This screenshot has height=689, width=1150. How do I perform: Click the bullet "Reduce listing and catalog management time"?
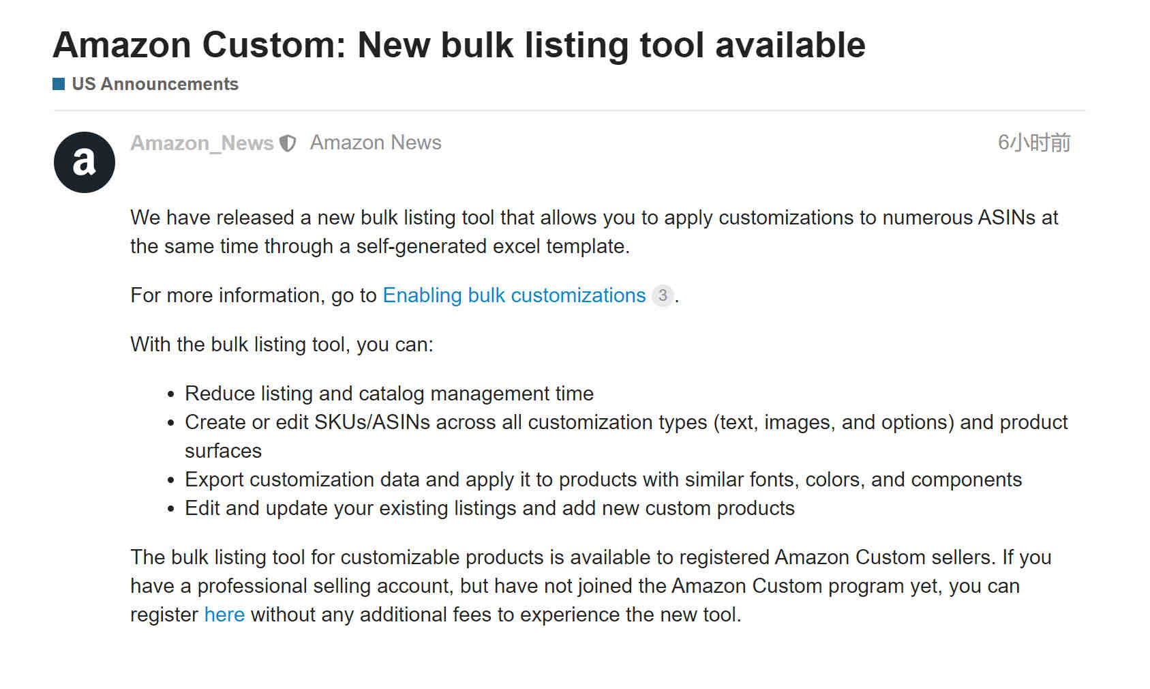389,394
